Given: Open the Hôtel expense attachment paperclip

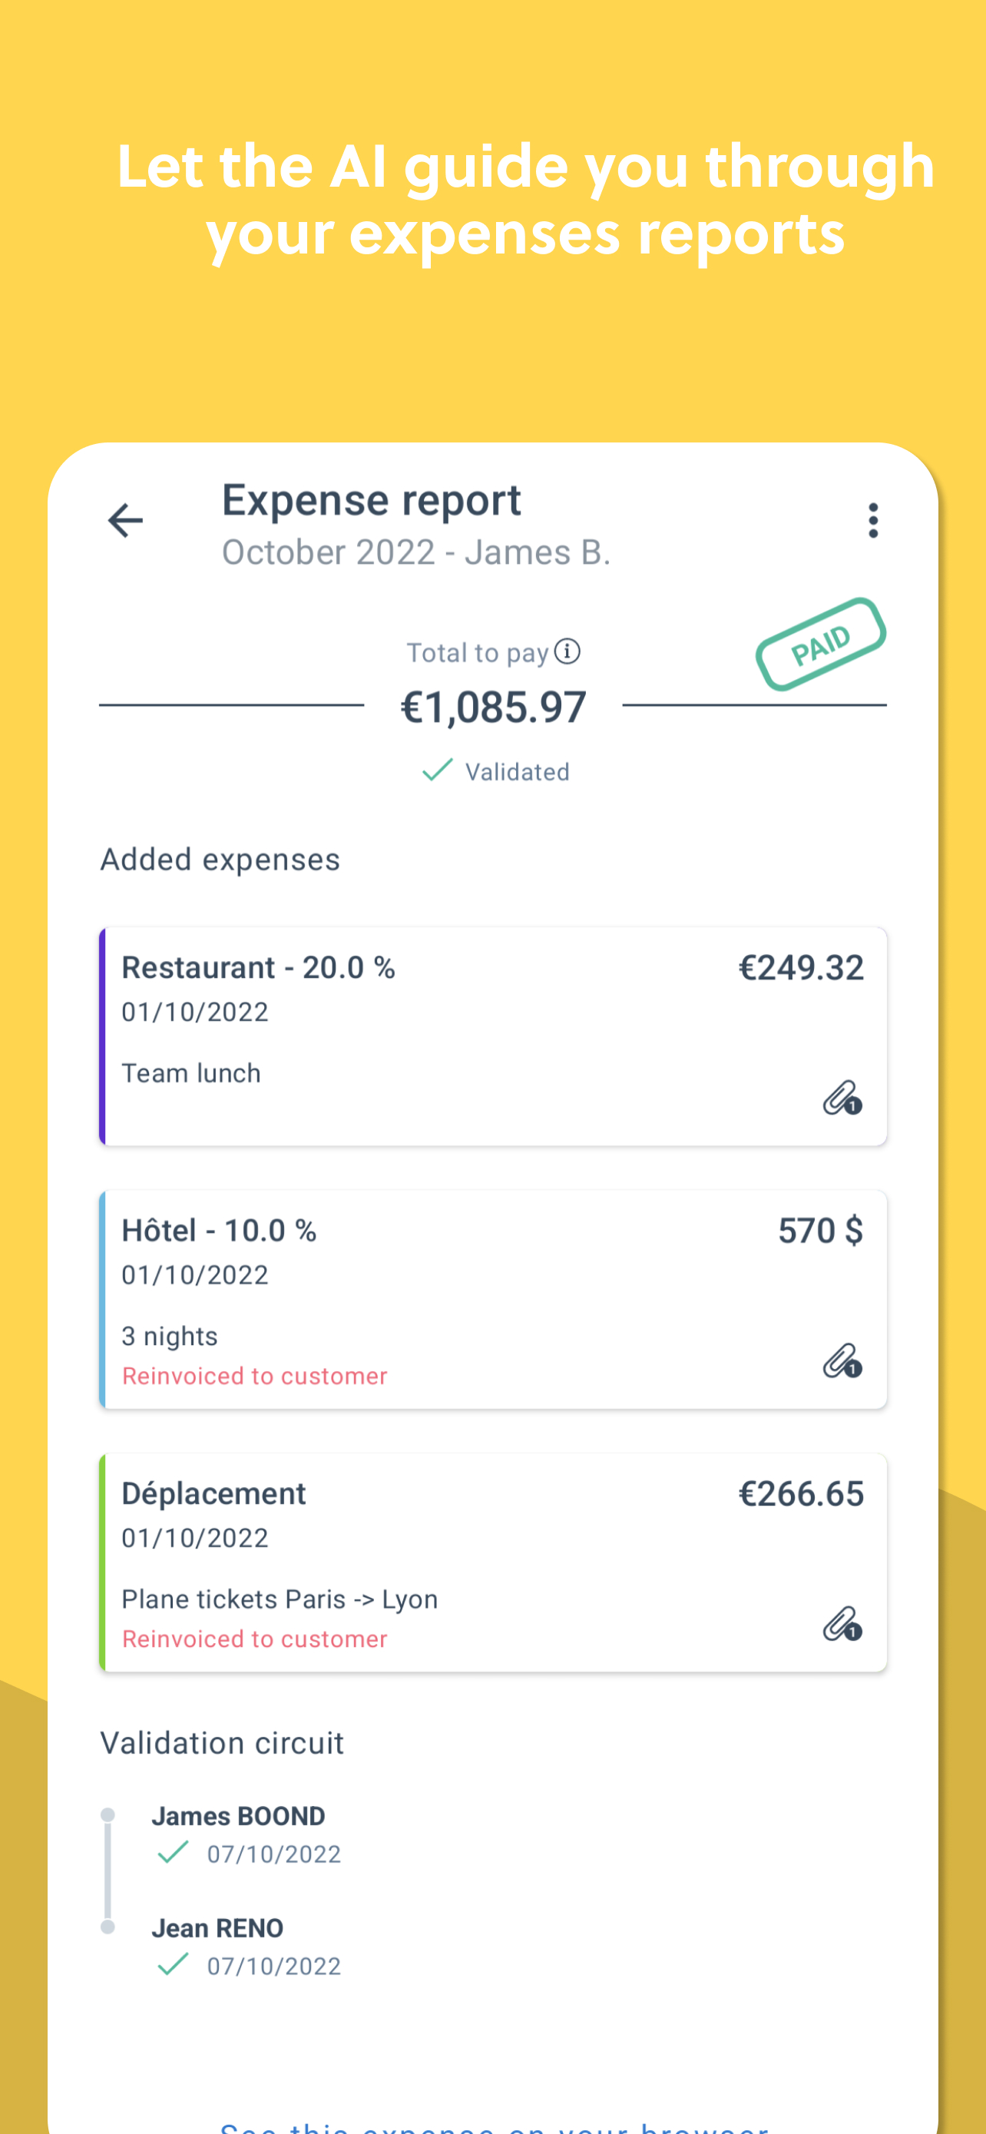Looking at the screenshot, I should pos(842,1362).
